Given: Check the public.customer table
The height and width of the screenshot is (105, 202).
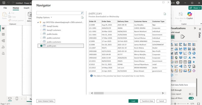Looking at the screenshot, I should (x=41, y=38).
